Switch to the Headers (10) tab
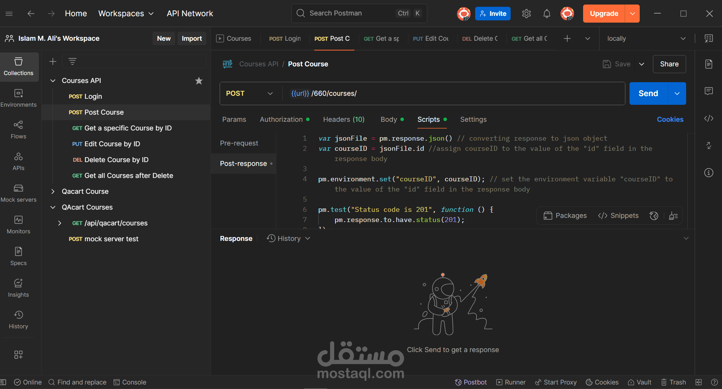 click(344, 119)
